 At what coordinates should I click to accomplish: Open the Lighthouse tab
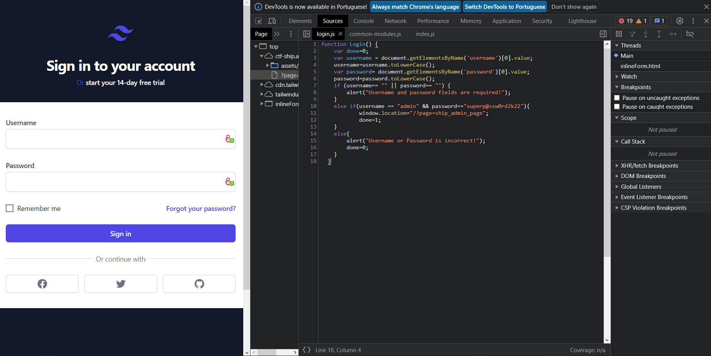pos(582,21)
